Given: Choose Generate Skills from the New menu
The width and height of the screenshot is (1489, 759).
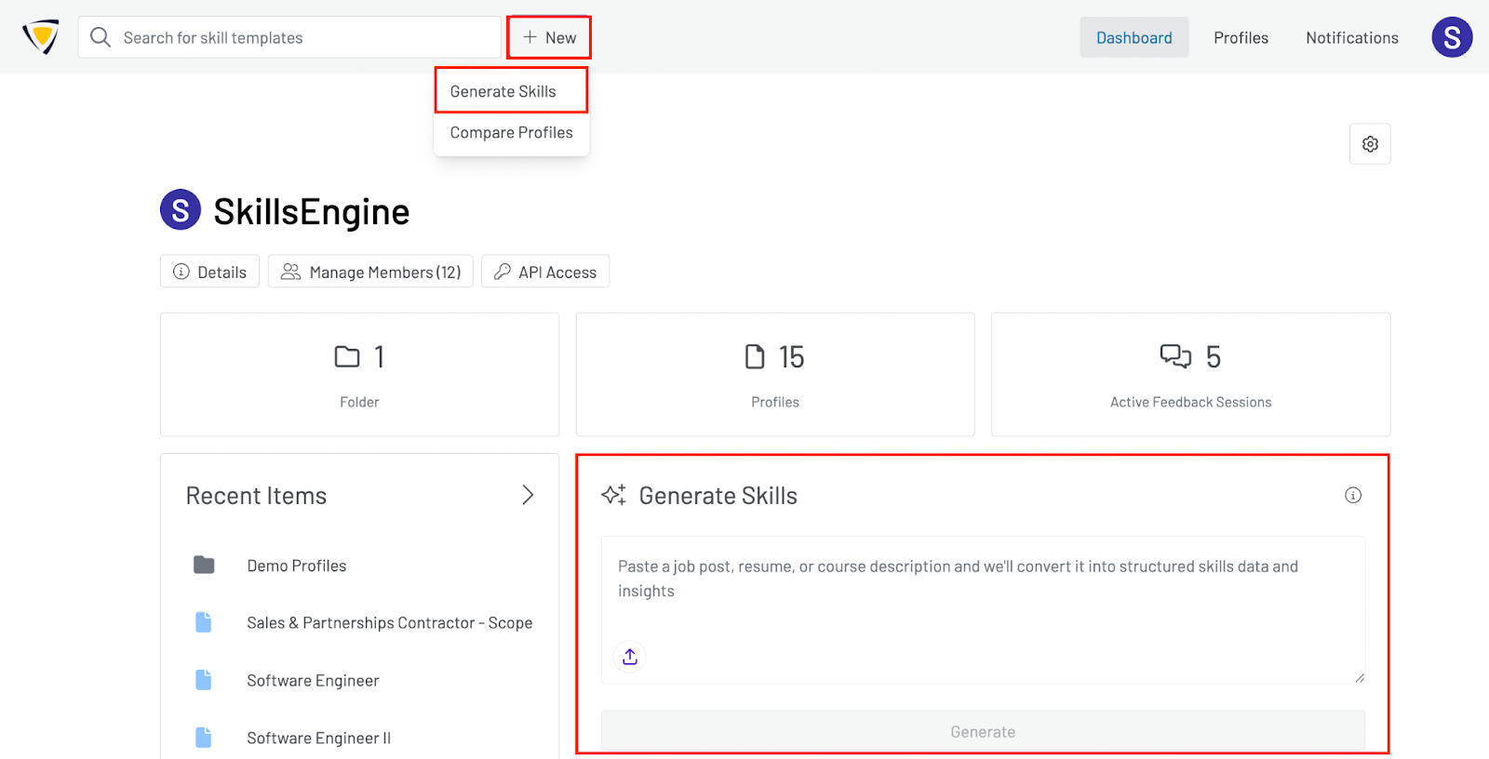Looking at the screenshot, I should click(x=511, y=91).
